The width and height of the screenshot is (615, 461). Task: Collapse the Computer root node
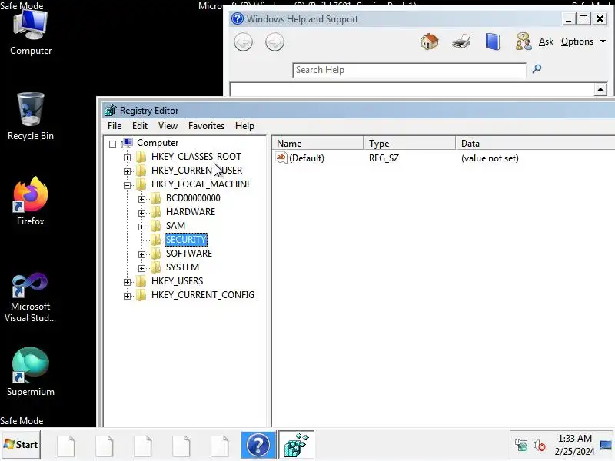click(112, 144)
